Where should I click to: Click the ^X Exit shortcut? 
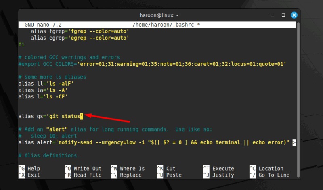[x=29, y=175]
